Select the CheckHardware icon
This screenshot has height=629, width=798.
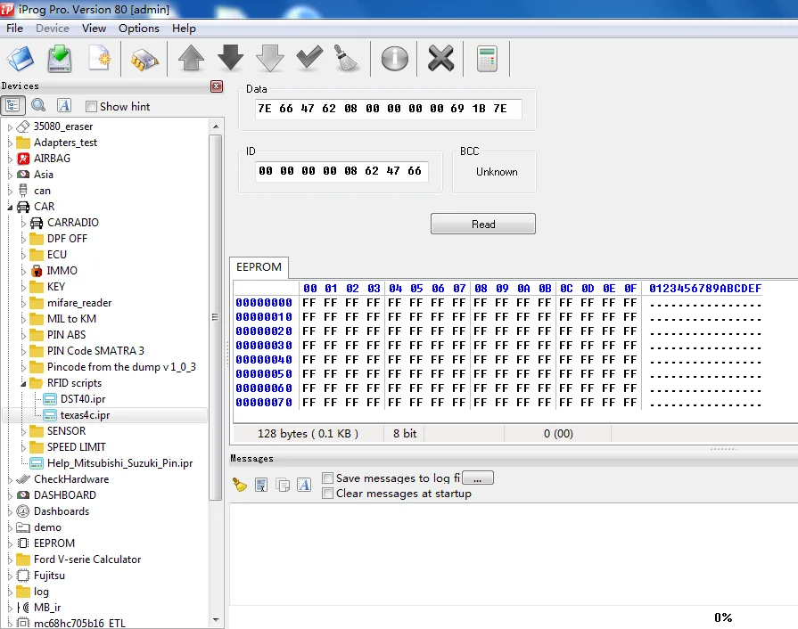coord(23,479)
